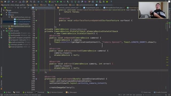Open gradle-wrapper.properties file
Viewport: 171px width, 96px height.
pyautogui.click(x=20, y=38)
